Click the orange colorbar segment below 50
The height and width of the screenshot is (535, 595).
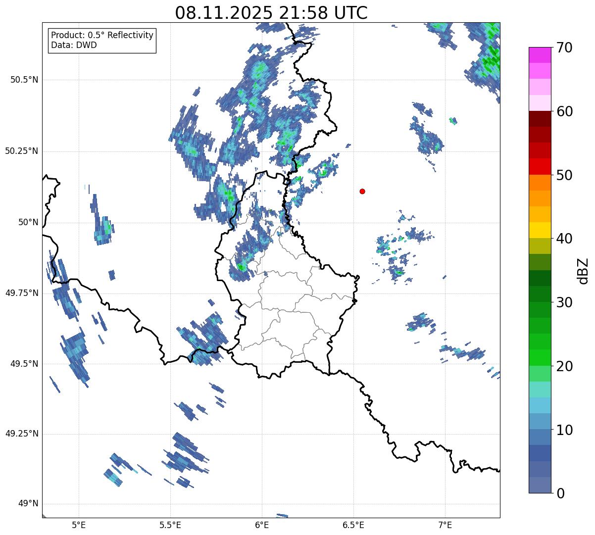540,183
